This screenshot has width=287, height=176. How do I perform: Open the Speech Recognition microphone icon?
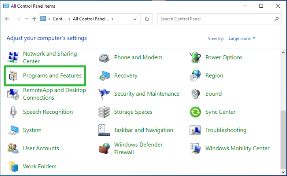13,112
